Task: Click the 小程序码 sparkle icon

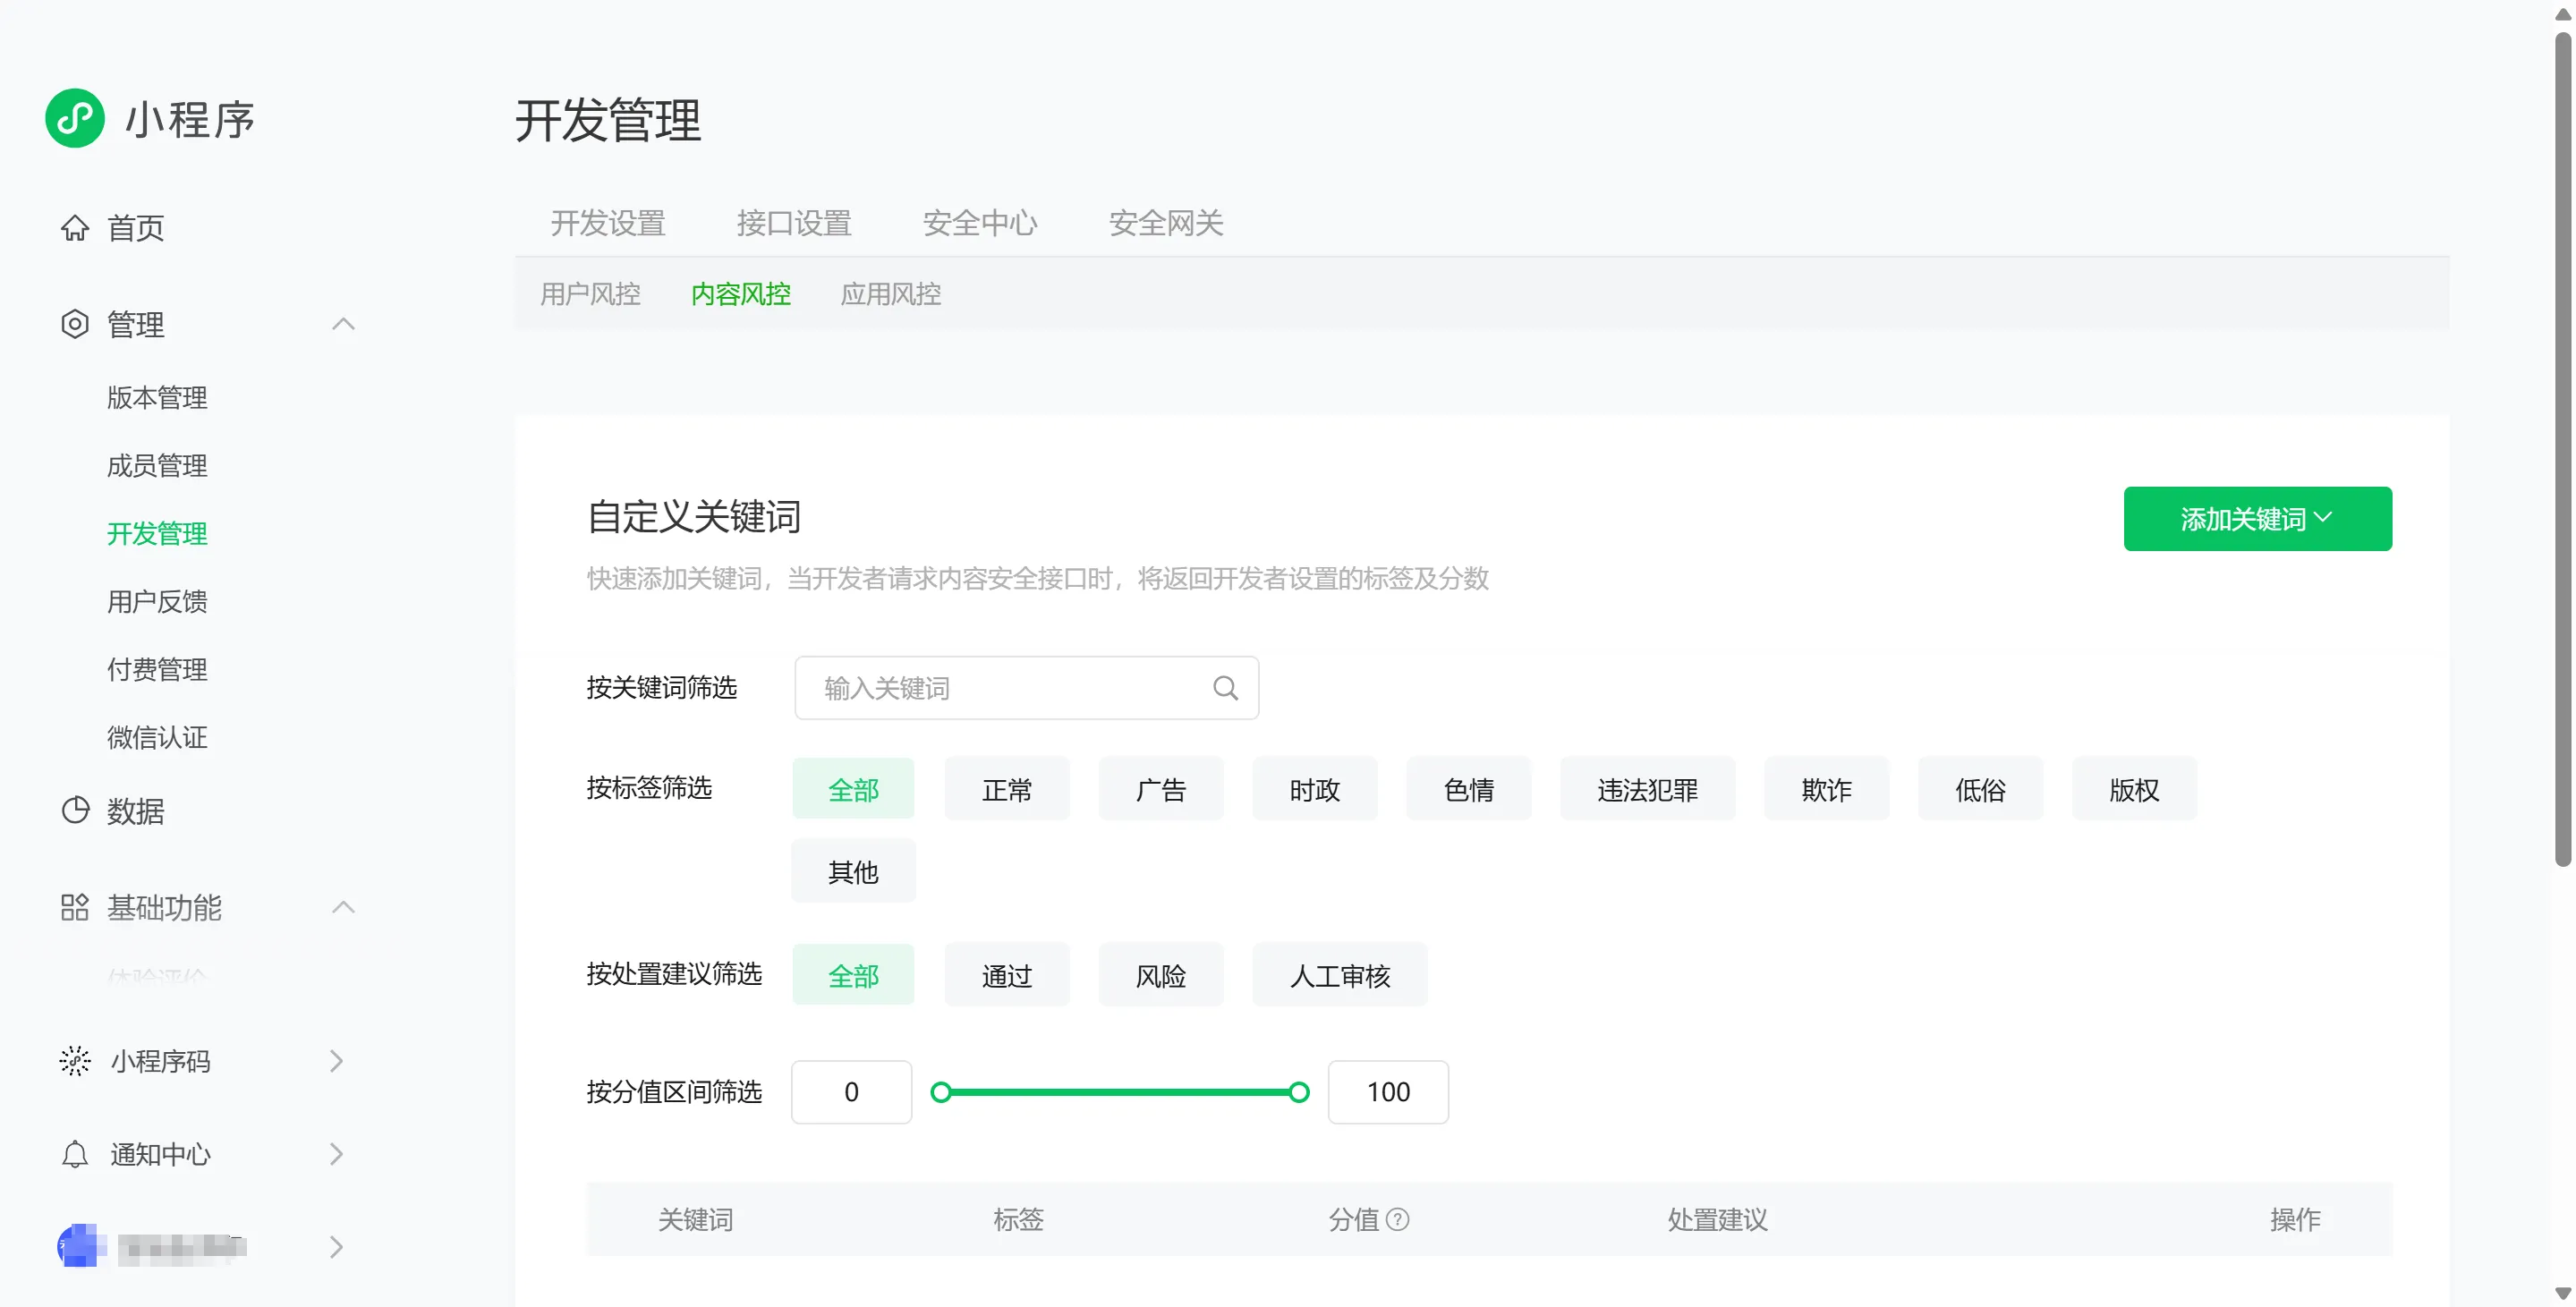Action: pos(75,1061)
